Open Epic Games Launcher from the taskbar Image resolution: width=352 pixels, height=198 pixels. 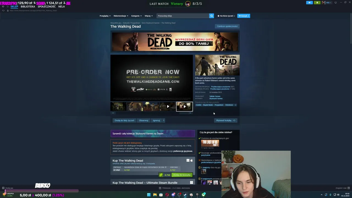pos(197,195)
